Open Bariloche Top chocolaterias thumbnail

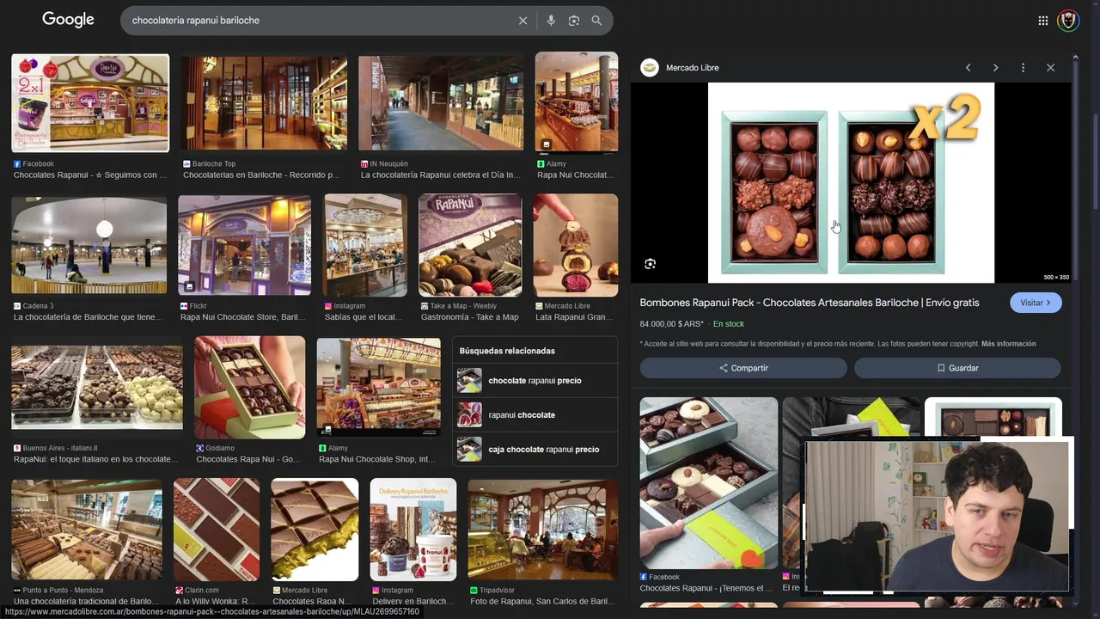264,102
